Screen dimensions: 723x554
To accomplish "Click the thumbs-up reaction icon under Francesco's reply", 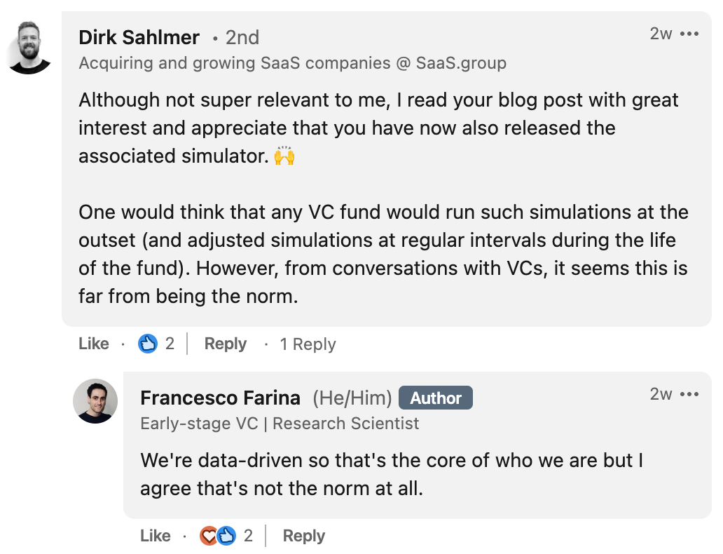I will tap(226, 536).
